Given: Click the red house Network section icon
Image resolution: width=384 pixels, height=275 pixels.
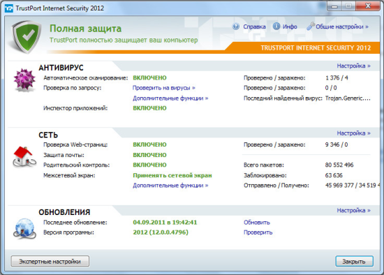Looking at the screenshot, I should (24, 157).
